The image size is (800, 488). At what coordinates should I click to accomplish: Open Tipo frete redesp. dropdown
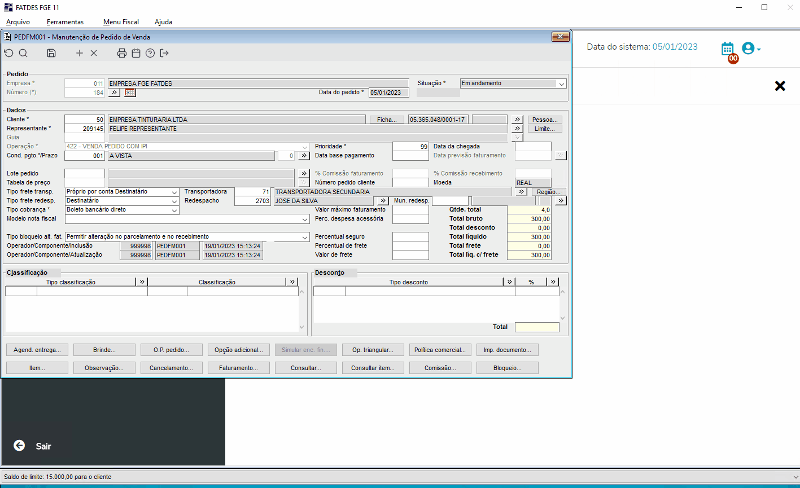pyautogui.click(x=174, y=201)
